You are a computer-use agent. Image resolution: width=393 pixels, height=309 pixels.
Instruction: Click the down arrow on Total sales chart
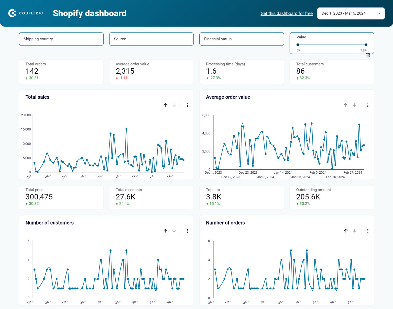point(174,105)
